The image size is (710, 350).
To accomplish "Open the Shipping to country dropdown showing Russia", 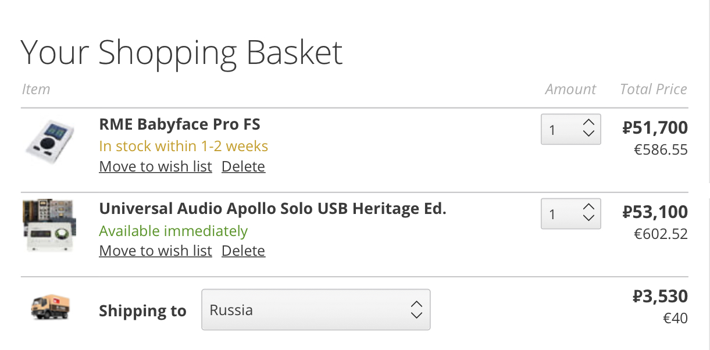I will point(316,309).
